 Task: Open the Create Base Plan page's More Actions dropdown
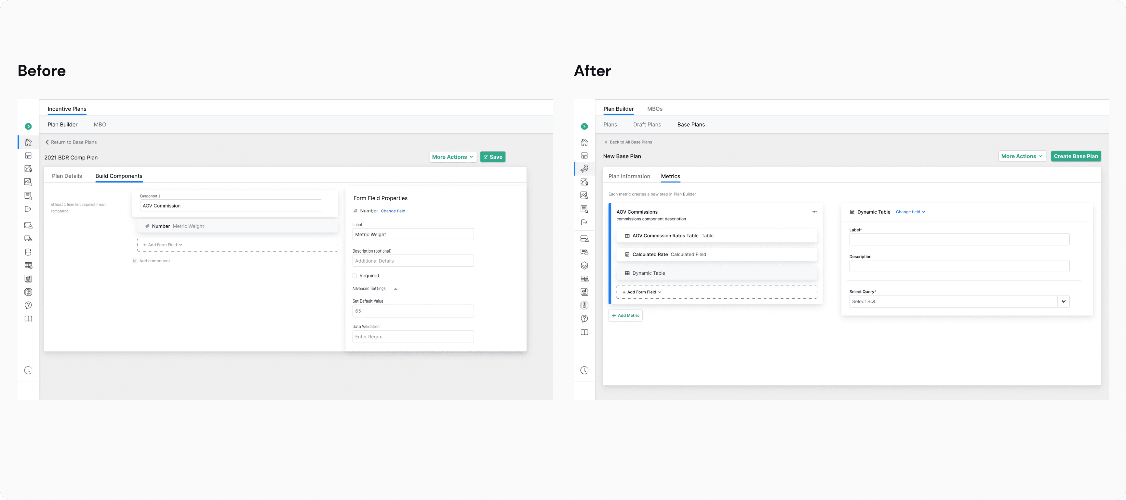click(x=1022, y=156)
